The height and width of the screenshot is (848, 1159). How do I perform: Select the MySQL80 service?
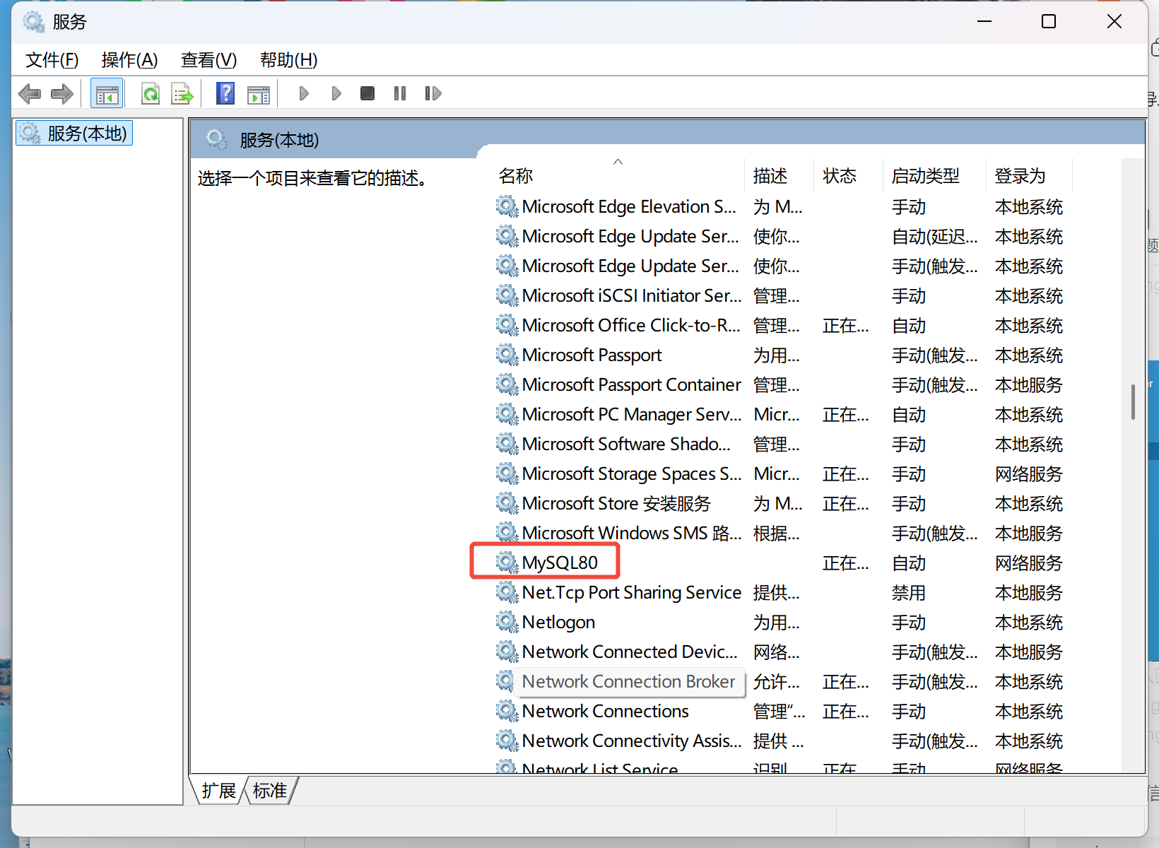(x=560, y=563)
